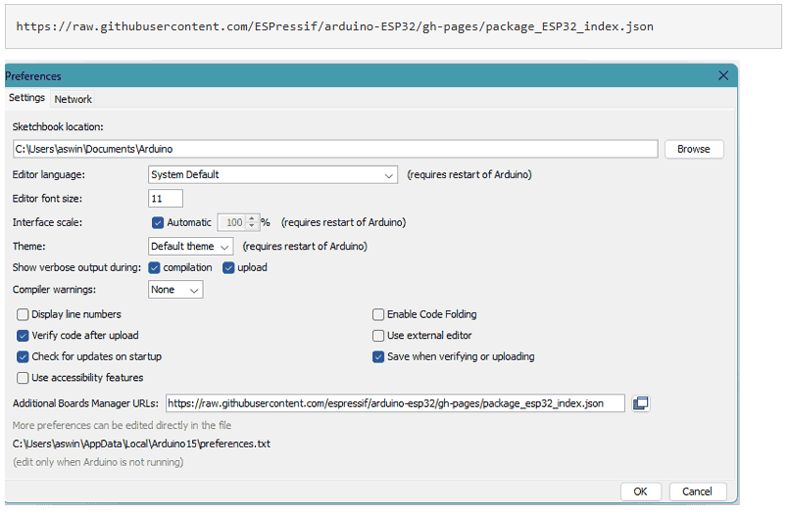Image resolution: width=790 pixels, height=514 pixels.
Task: Disable verbose output during compilation
Action: [155, 267]
